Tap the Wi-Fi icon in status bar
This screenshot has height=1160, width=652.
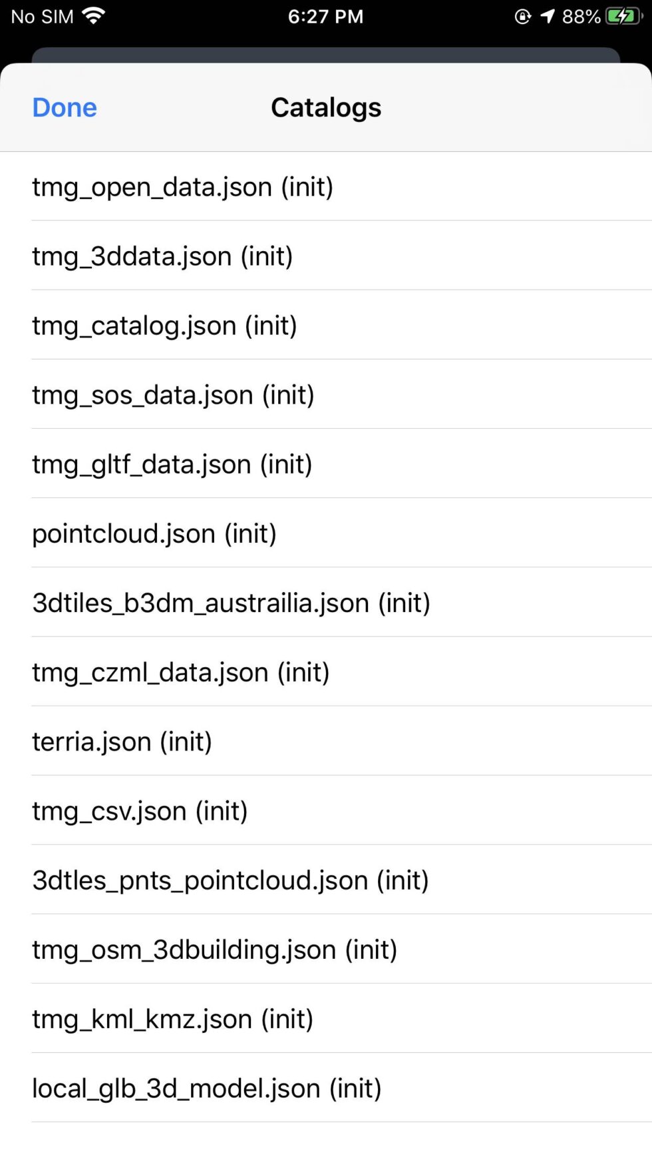point(93,15)
